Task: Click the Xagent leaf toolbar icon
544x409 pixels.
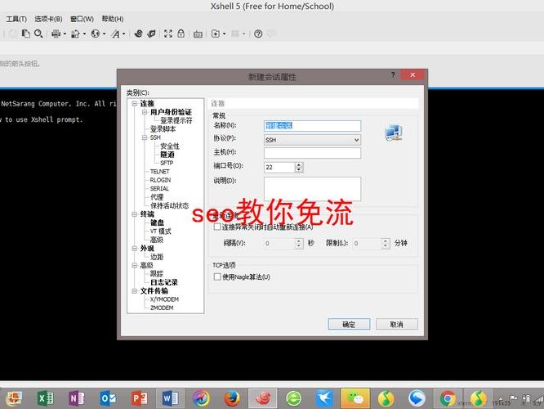Action: point(152,34)
